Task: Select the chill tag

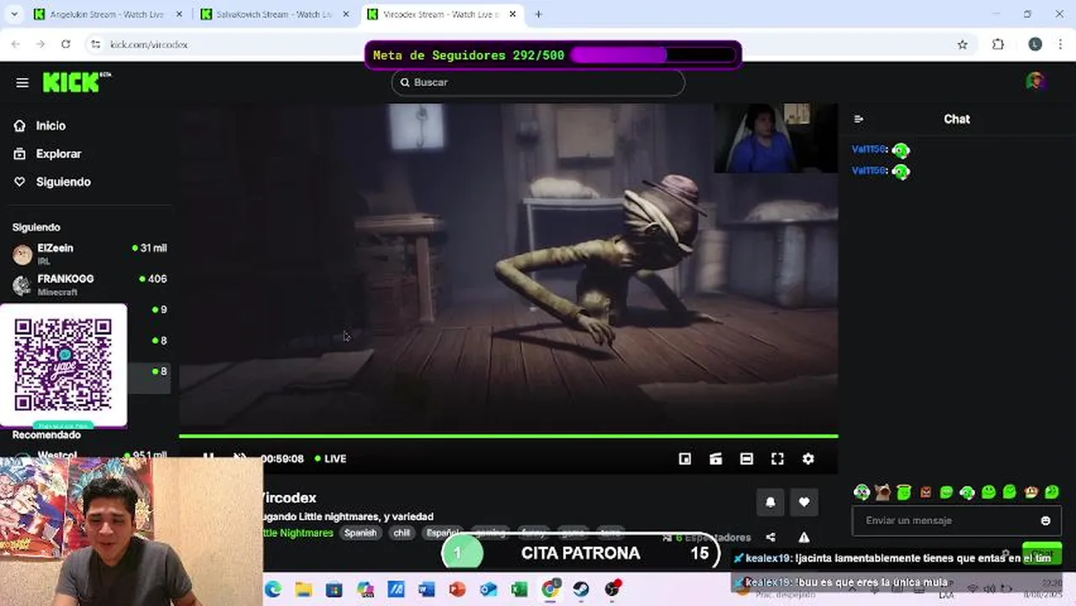Action: (x=402, y=533)
